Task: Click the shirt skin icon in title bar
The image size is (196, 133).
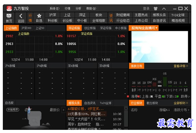Action: point(155,8)
